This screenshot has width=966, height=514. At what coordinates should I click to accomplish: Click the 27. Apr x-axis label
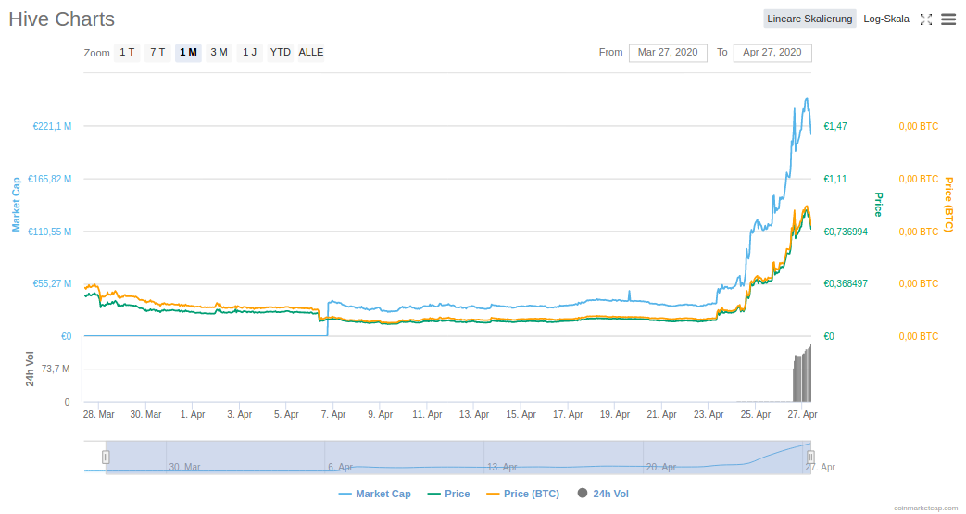803,414
